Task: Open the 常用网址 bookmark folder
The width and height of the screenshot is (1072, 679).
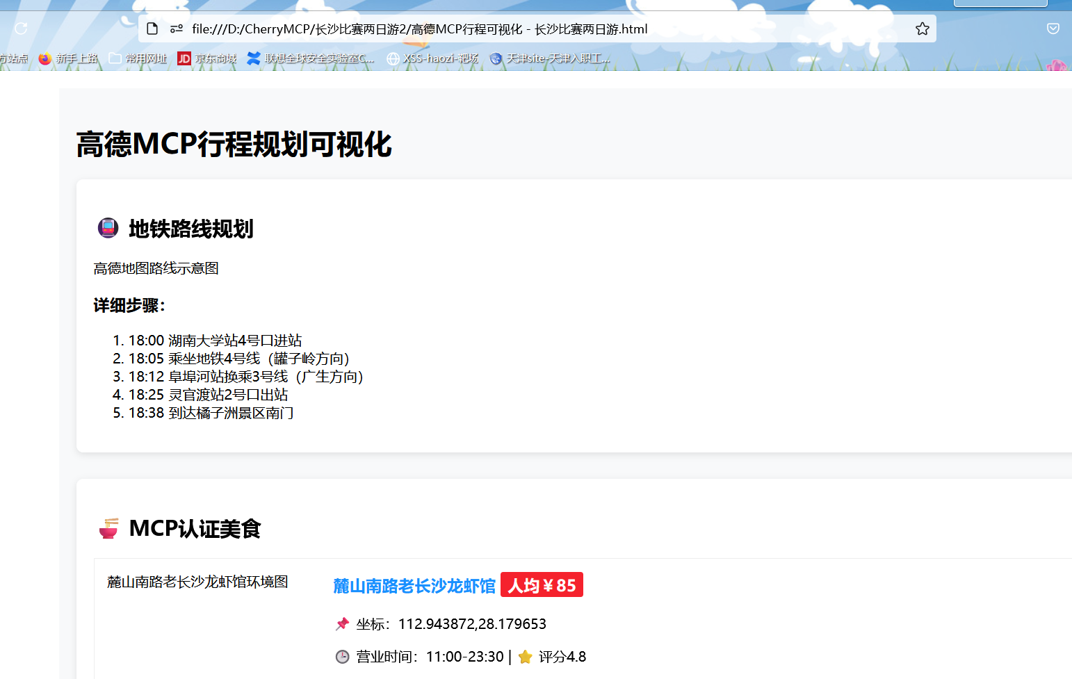Action: 138,58
